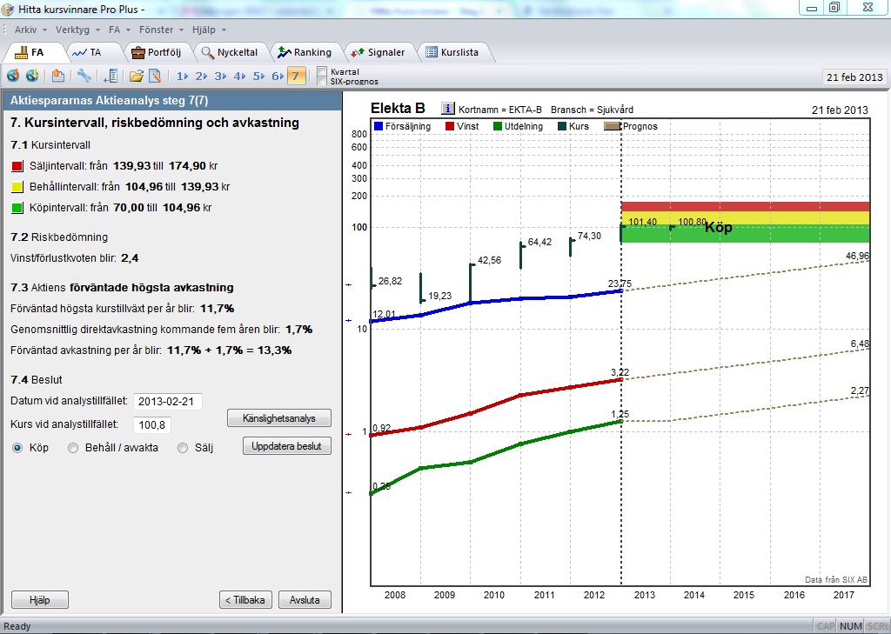Viewport: 891px width, 634px height.
Task: Open the Fönster menu
Action: (x=161, y=30)
